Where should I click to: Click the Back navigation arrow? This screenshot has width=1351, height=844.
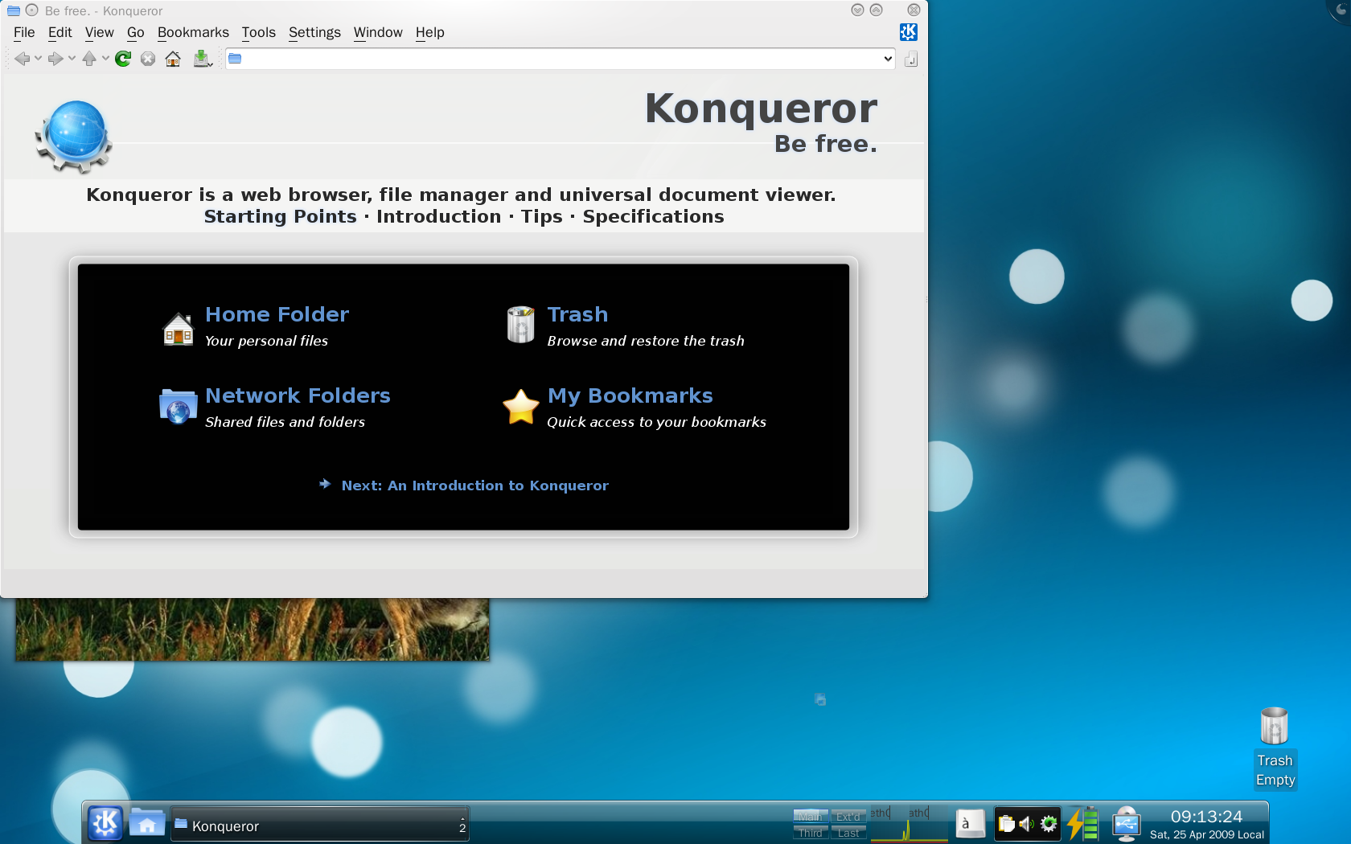tap(22, 59)
